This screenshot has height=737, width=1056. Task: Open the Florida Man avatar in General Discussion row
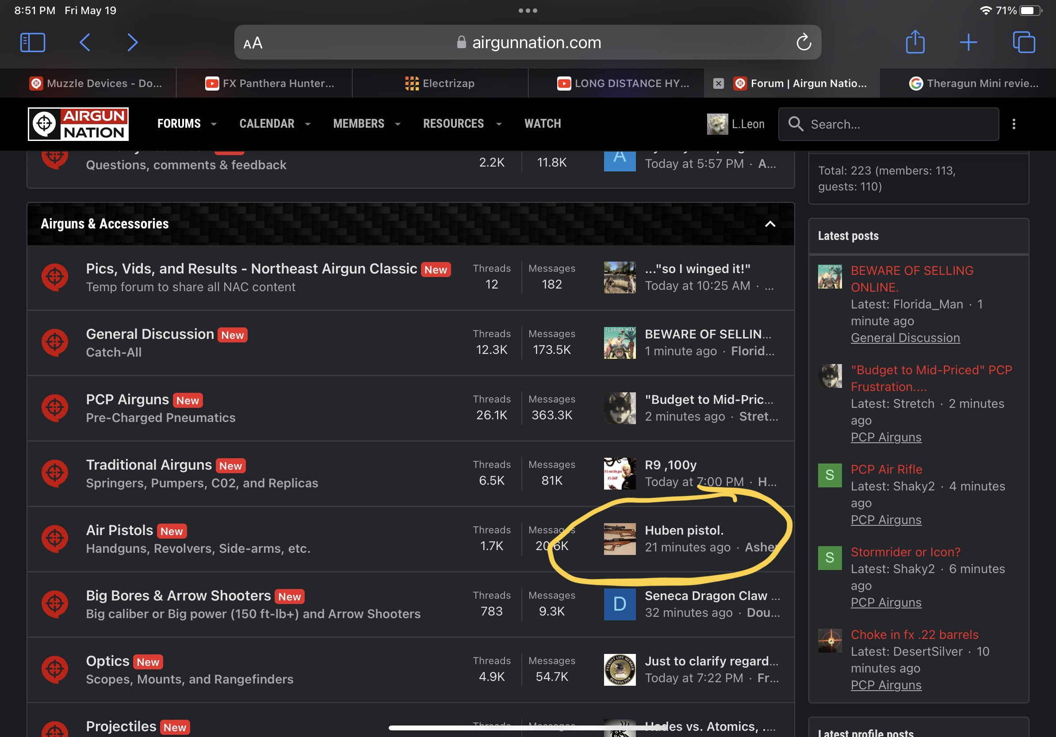[x=620, y=343]
